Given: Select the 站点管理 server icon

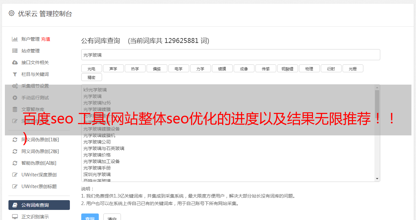Looking at the screenshot, I should point(15,51).
